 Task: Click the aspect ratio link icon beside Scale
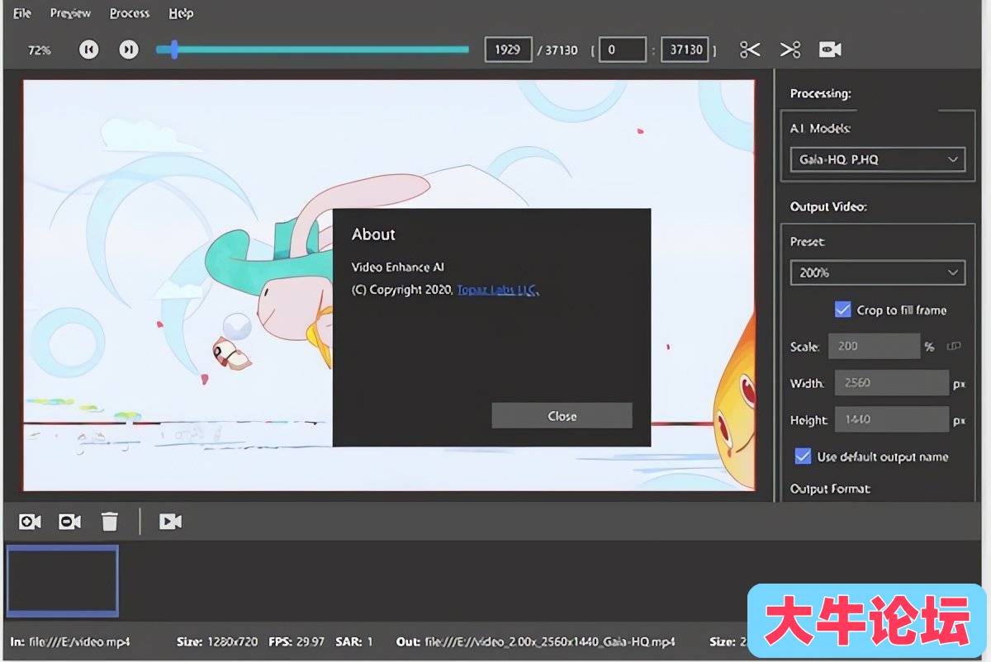[954, 347]
